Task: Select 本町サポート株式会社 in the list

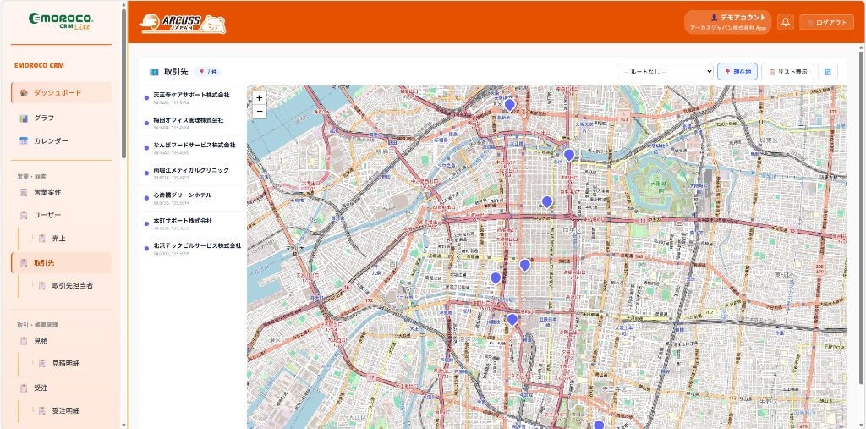Action: pyautogui.click(x=193, y=223)
